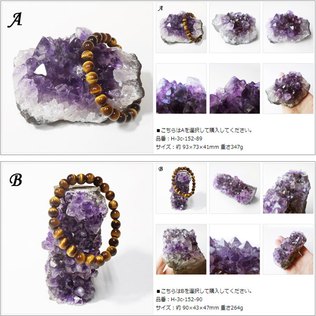Open product A close-up crystal points thumbnail
This screenshot has width=316, height=316.
pyautogui.click(x=181, y=88)
